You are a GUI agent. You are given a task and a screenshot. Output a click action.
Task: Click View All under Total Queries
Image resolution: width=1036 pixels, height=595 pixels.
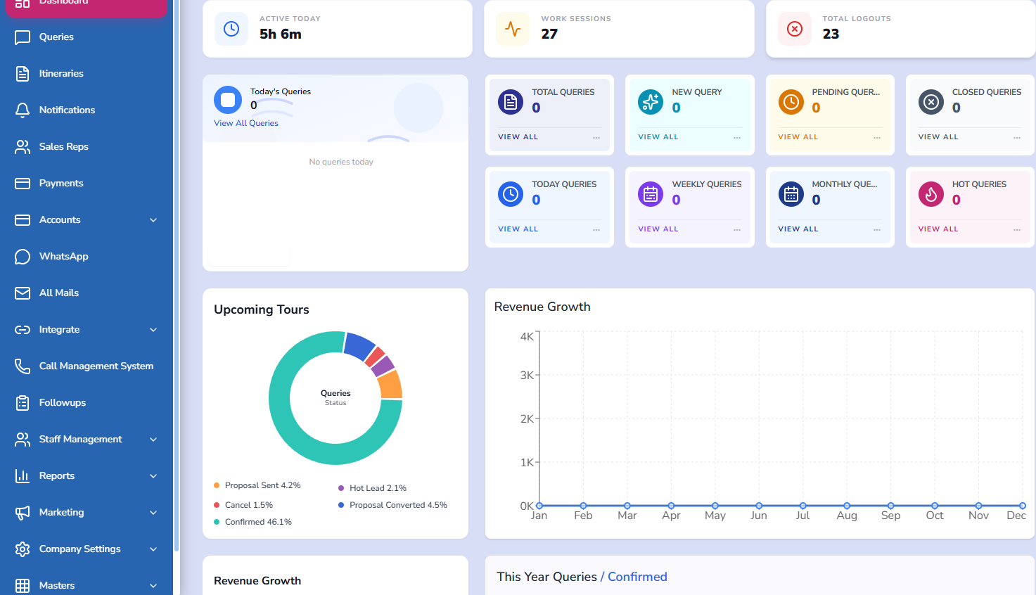click(518, 137)
